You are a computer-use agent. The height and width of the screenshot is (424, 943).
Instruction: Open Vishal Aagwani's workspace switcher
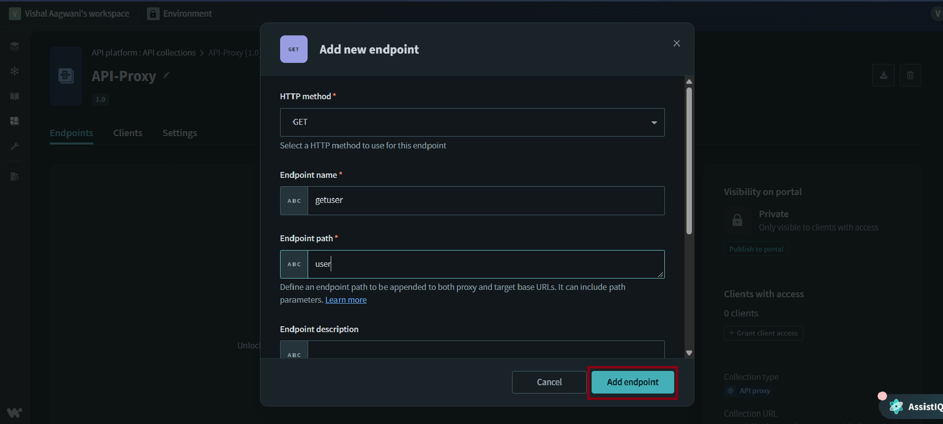69,14
